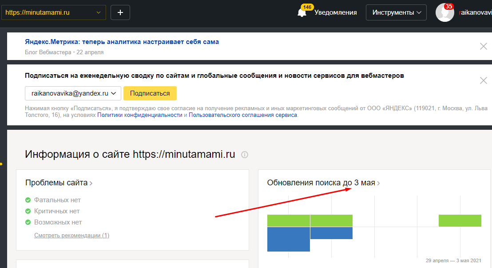
Task: Expand the Проблемы сайта section
Action: coord(59,183)
